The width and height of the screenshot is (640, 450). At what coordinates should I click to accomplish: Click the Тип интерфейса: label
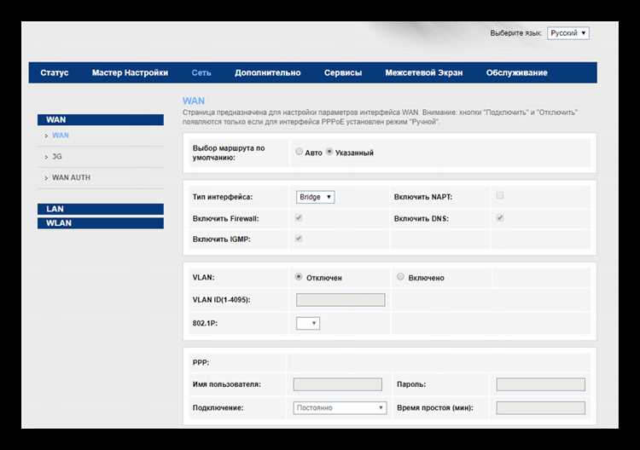pyautogui.click(x=223, y=197)
